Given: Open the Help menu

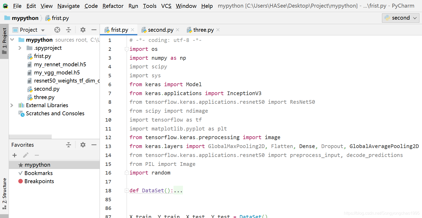Looking at the screenshot, I should pos(207,6).
